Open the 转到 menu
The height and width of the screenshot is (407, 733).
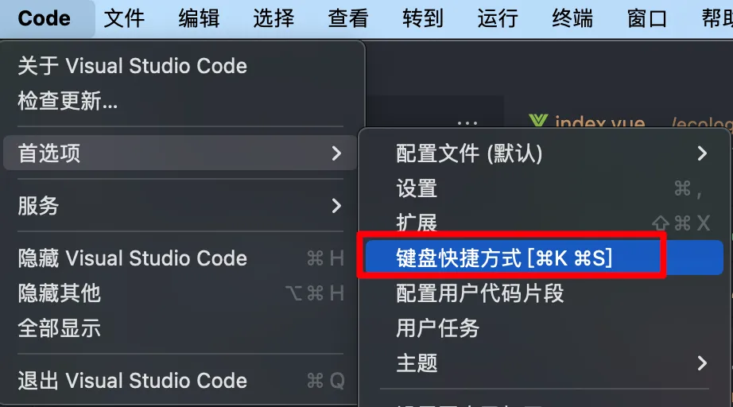pos(423,19)
